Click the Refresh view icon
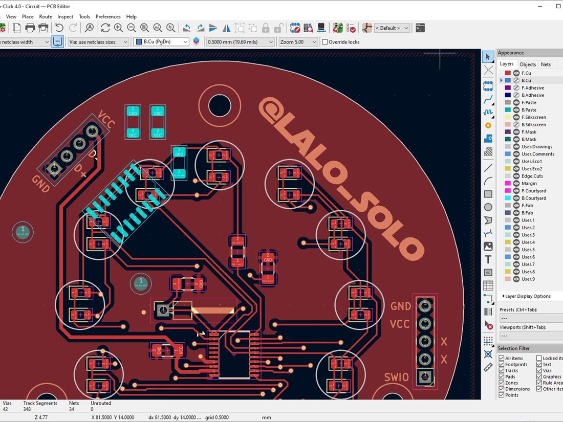 tap(105, 28)
